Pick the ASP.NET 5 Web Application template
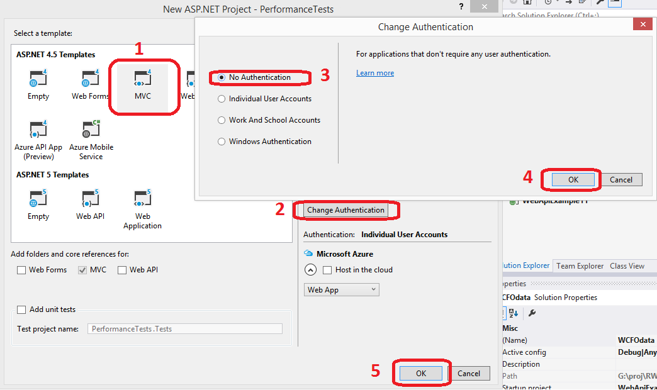This screenshot has width=657, height=390. coord(142,209)
